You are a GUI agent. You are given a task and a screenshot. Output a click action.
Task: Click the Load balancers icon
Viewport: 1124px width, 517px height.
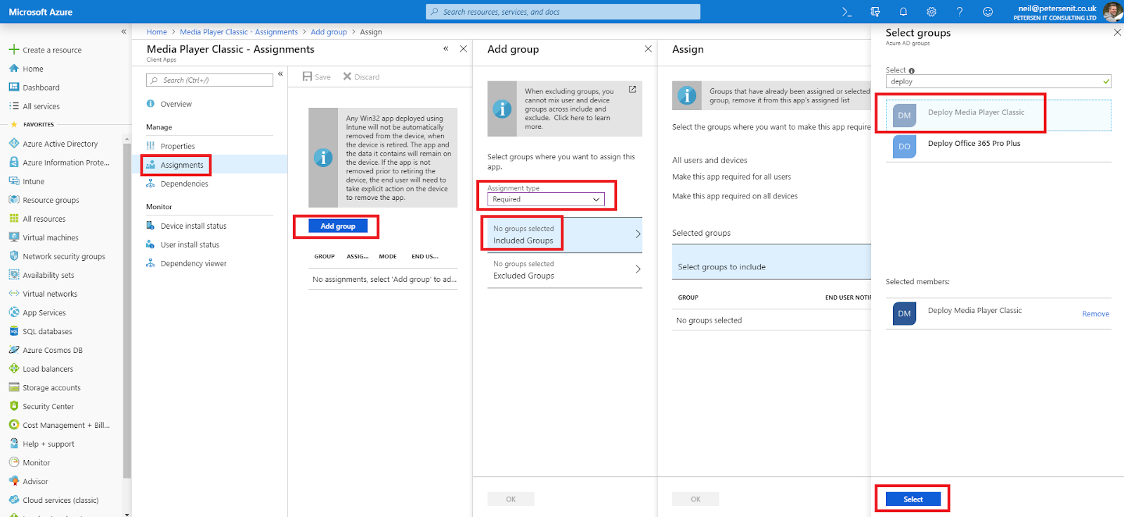click(14, 368)
